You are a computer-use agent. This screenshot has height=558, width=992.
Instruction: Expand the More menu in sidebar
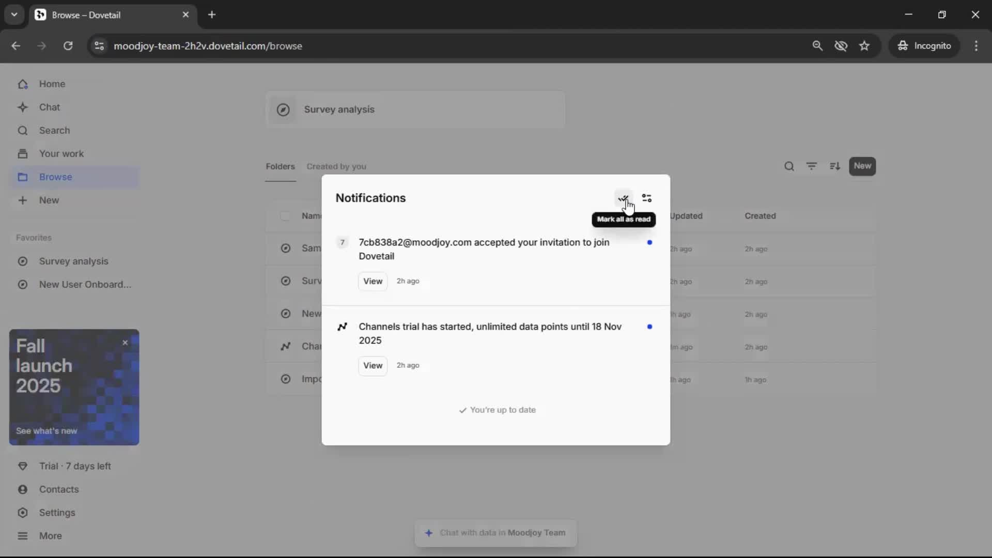pos(50,536)
